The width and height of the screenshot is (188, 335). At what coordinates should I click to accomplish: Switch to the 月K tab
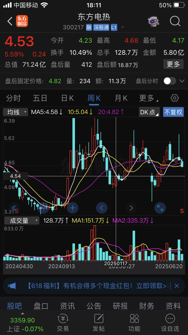(121, 98)
